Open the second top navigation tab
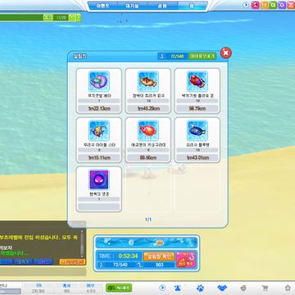Viewport: 295px width, 295px height. 132,6
